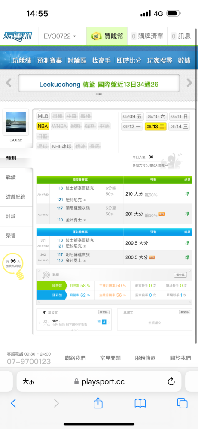Pick date 05/10 六

click(156, 117)
